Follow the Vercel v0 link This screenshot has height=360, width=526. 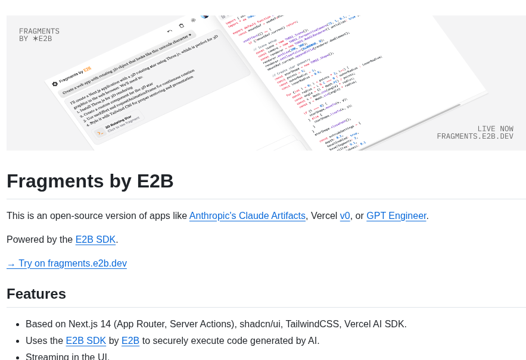[x=345, y=216]
